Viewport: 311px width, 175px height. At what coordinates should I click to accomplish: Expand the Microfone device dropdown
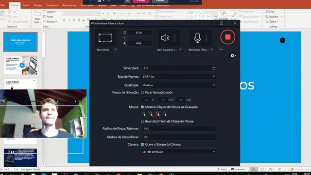212,50
